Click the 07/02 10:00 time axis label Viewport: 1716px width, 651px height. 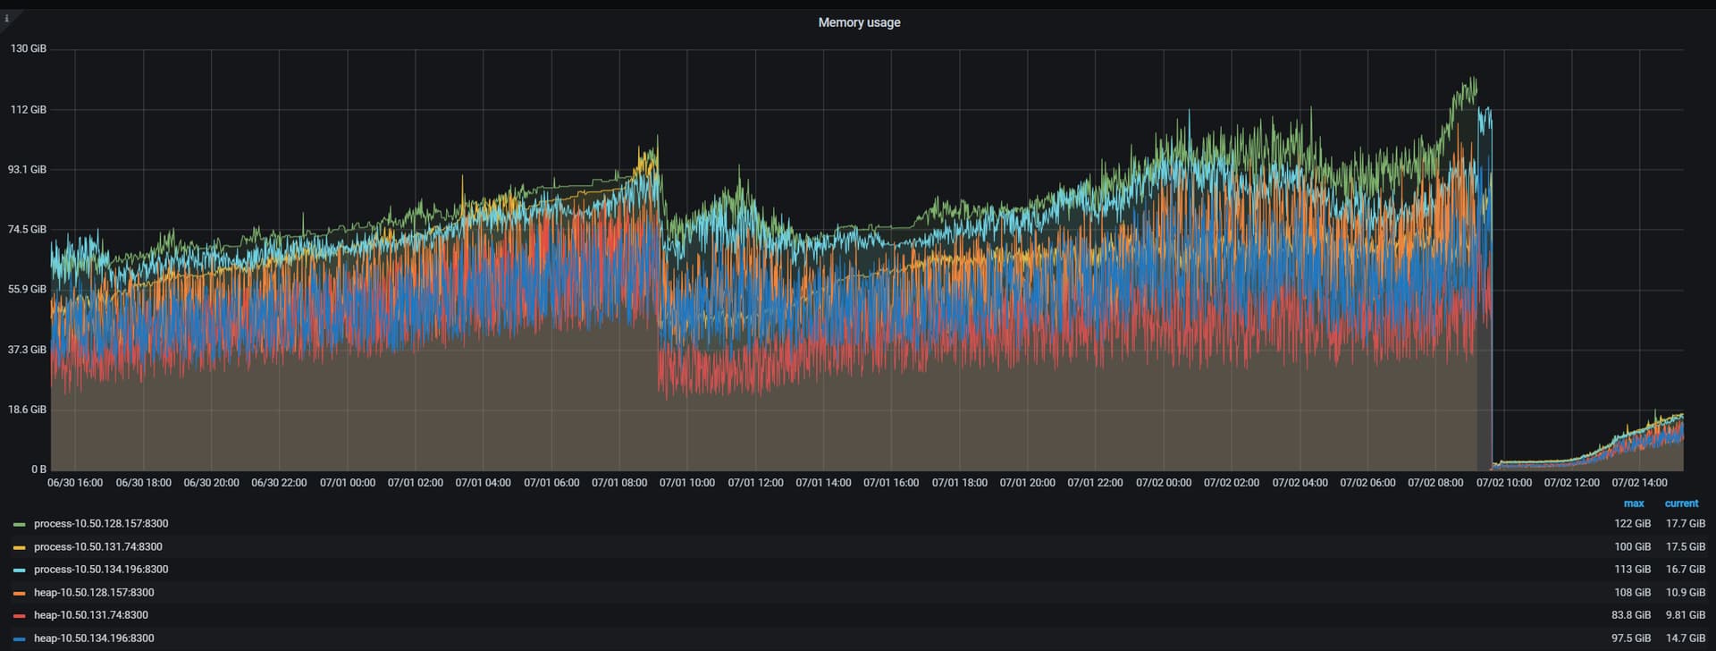[x=1503, y=483]
